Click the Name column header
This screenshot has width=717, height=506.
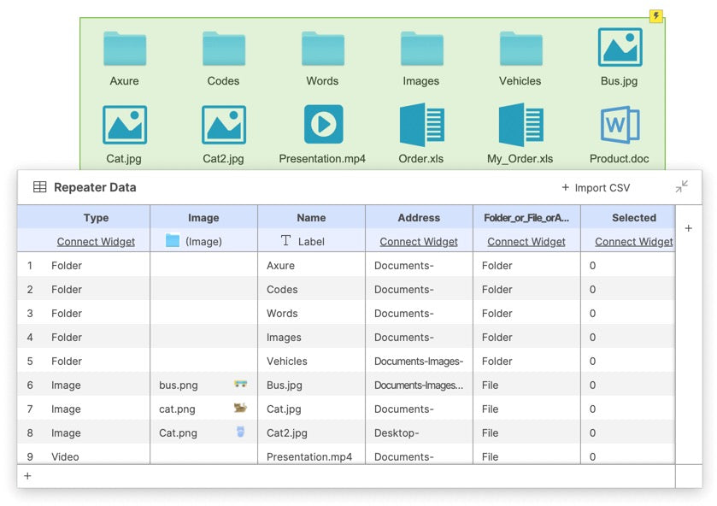click(311, 218)
